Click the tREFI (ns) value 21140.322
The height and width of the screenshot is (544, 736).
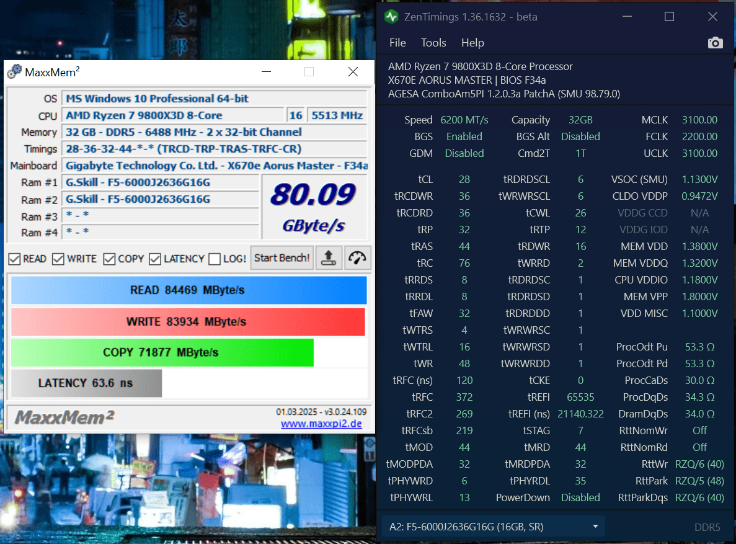click(x=580, y=414)
